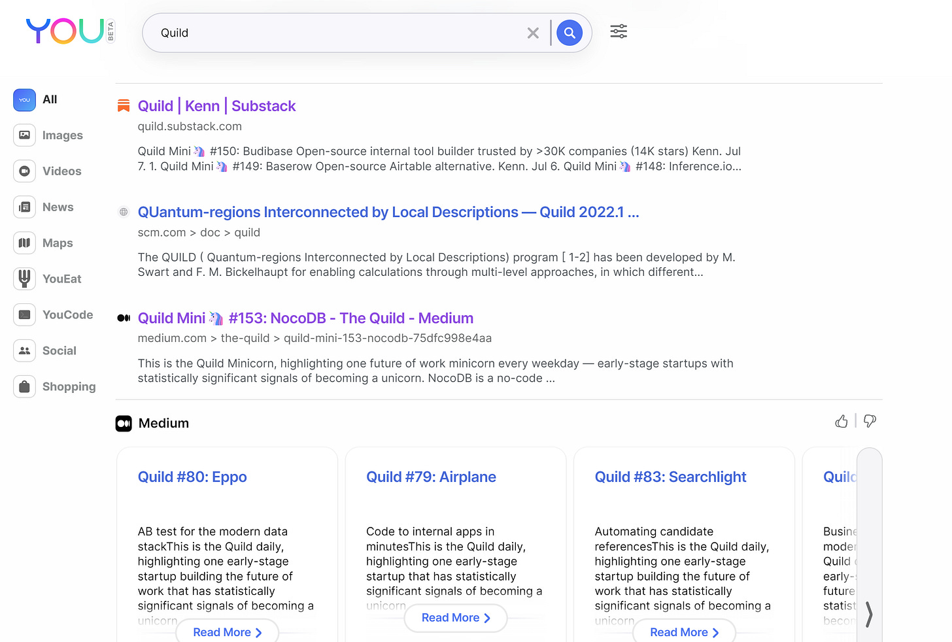
Task: Open the Quild #79: Airplane card title
Action: click(x=431, y=477)
